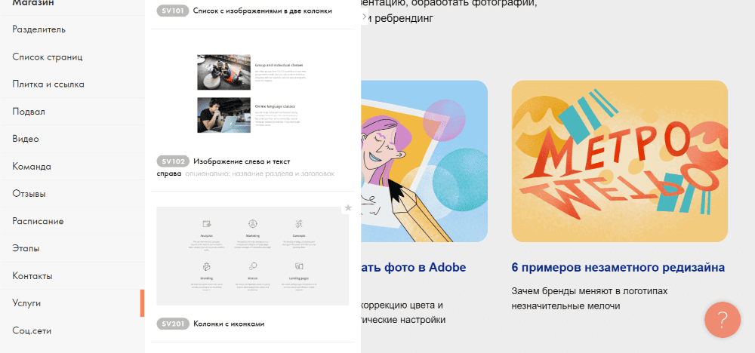Open the Отзывы block category
The width and height of the screenshot is (755, 353).
click(72, 194)
